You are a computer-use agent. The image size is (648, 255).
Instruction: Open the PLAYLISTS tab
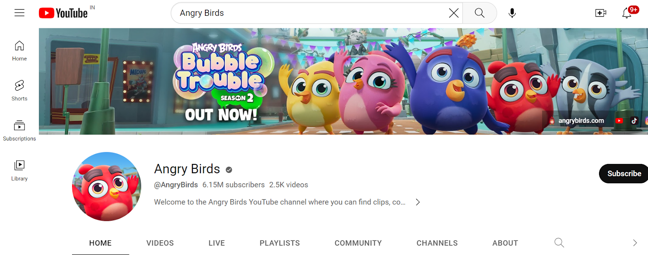(x=280, y=243)
